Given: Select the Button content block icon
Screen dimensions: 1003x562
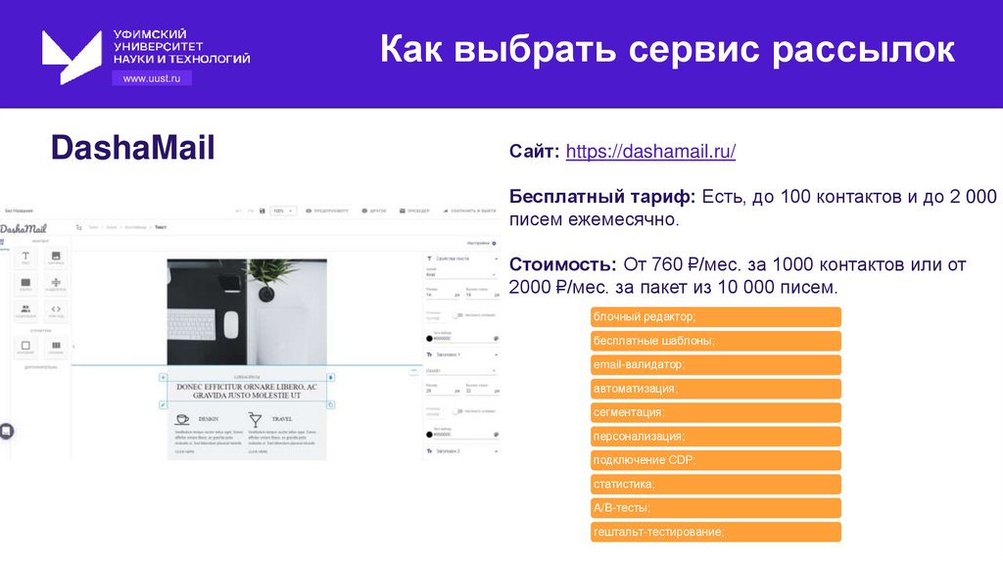Looking at the screenshot, I should [x=25, y=283].
